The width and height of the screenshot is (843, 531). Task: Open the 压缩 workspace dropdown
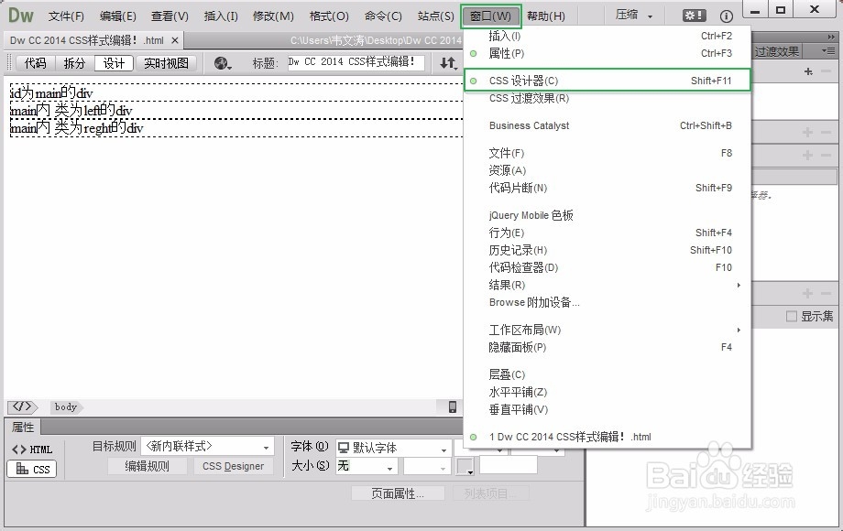[634, 16]
